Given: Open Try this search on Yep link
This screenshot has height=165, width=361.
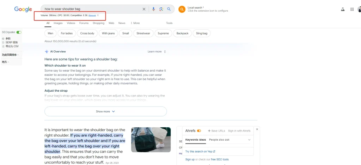Looking at the screenshot, I should tap(200, 151).
